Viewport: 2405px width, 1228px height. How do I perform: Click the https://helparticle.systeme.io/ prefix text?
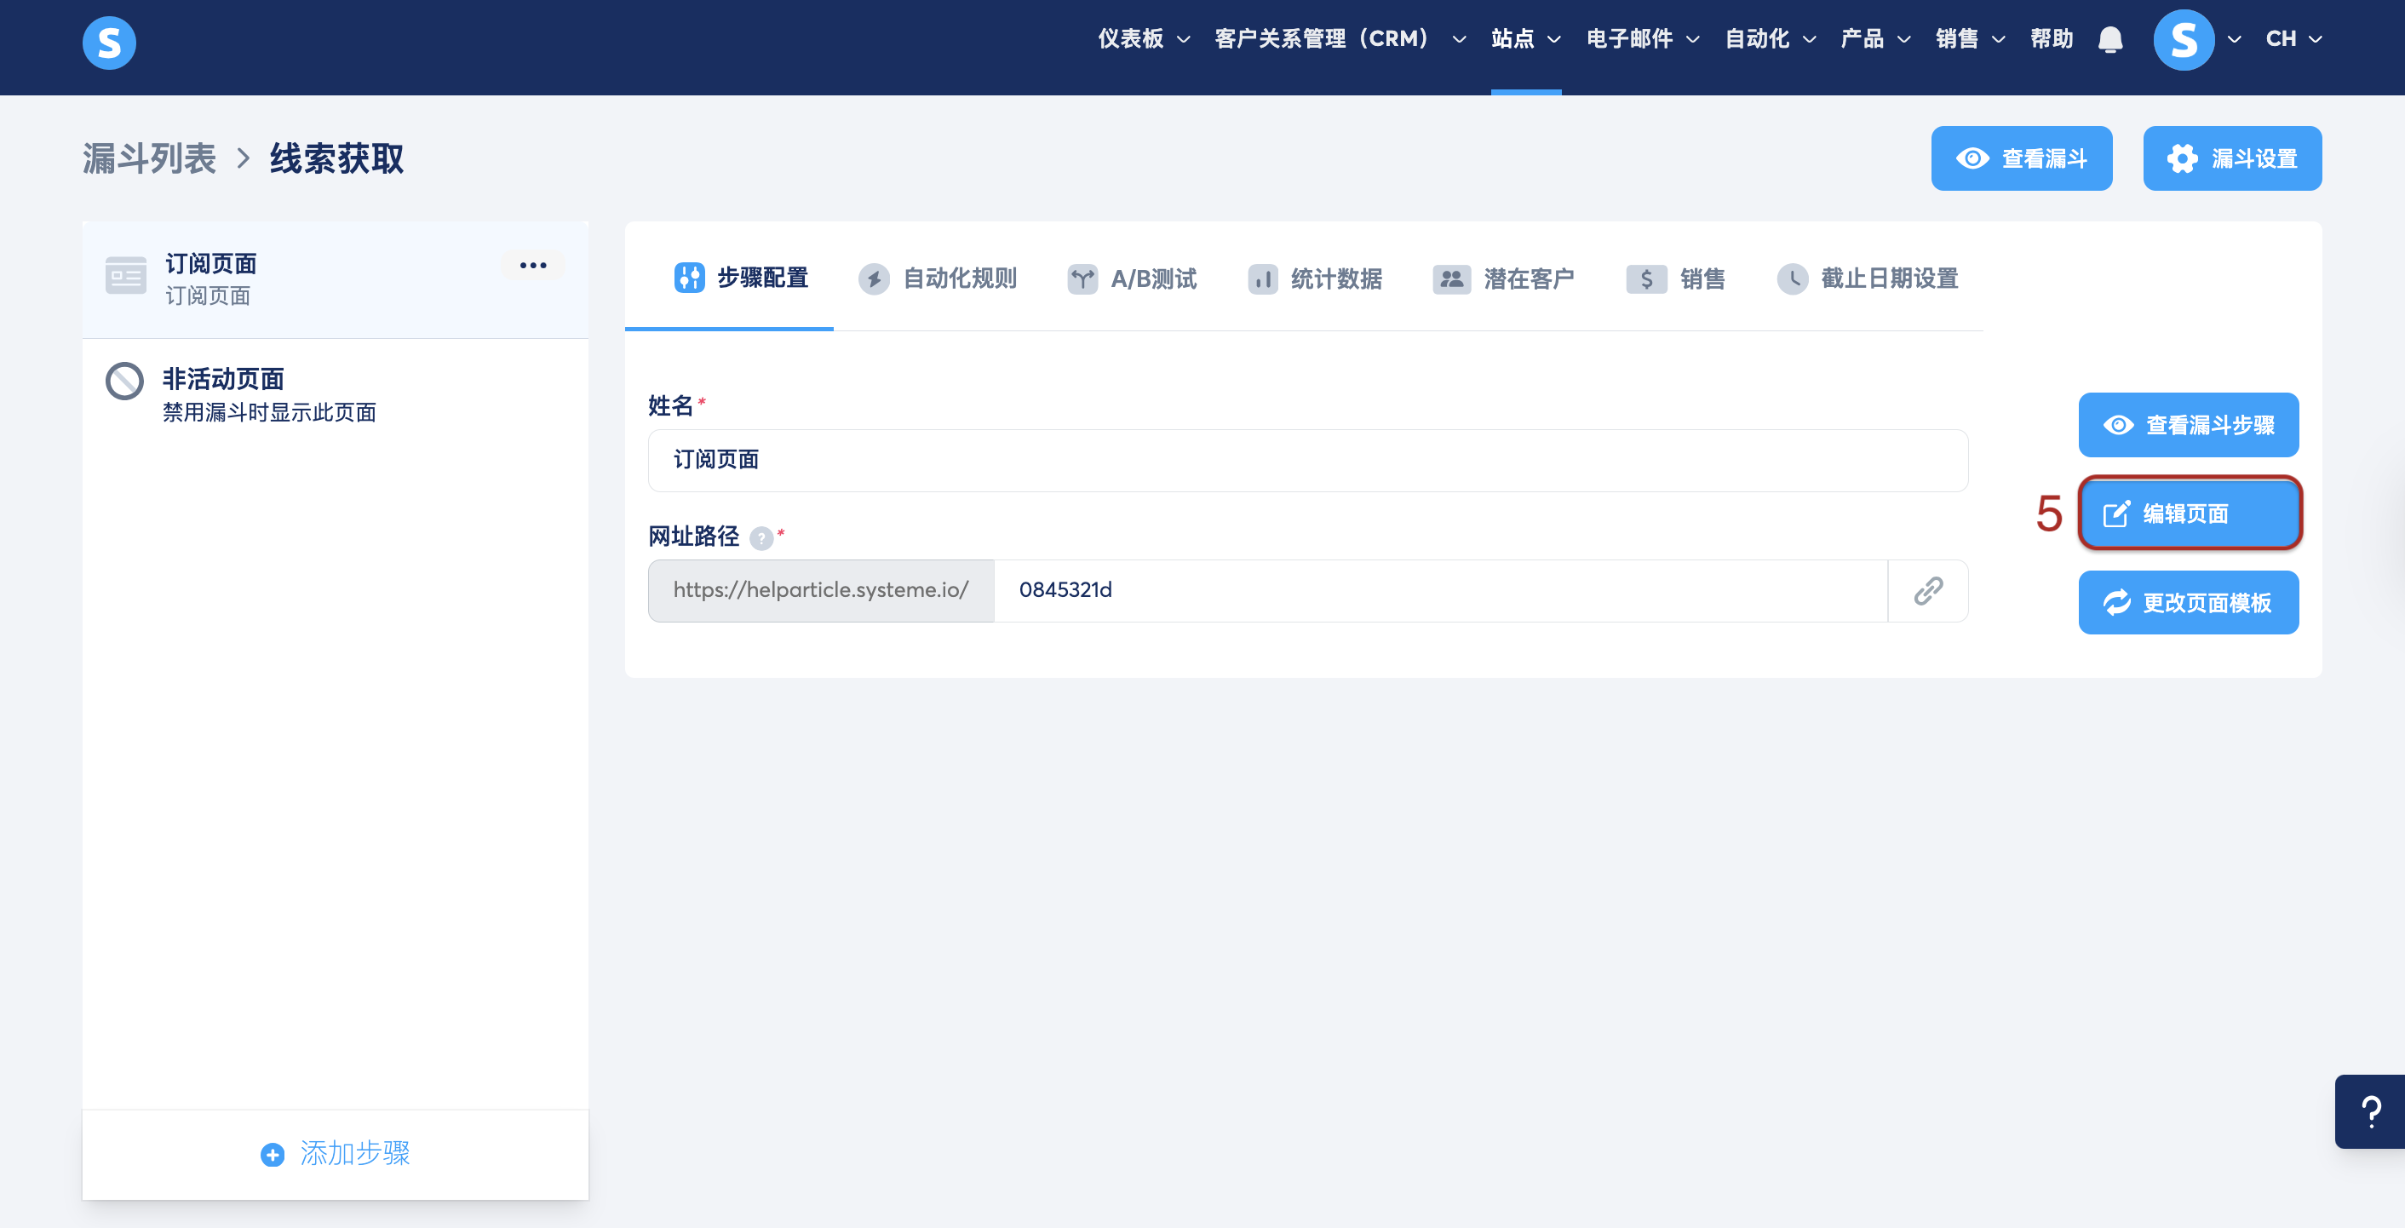(x=821, y=590)
